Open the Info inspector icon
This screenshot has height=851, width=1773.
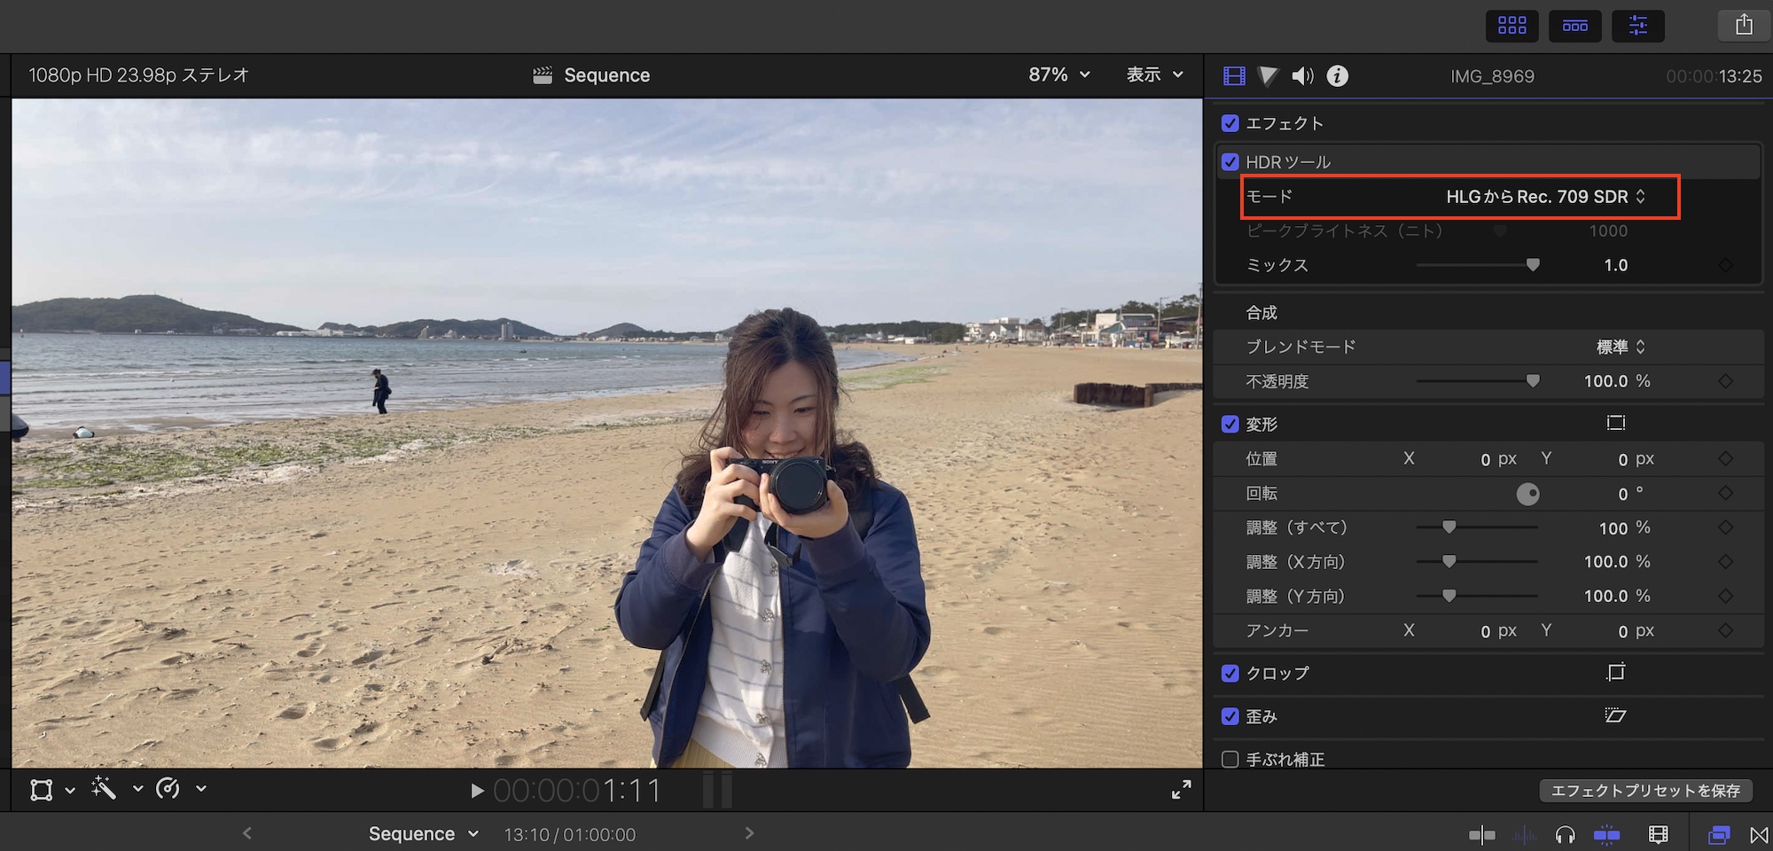pyautogui.click(x=1337, y=76)
